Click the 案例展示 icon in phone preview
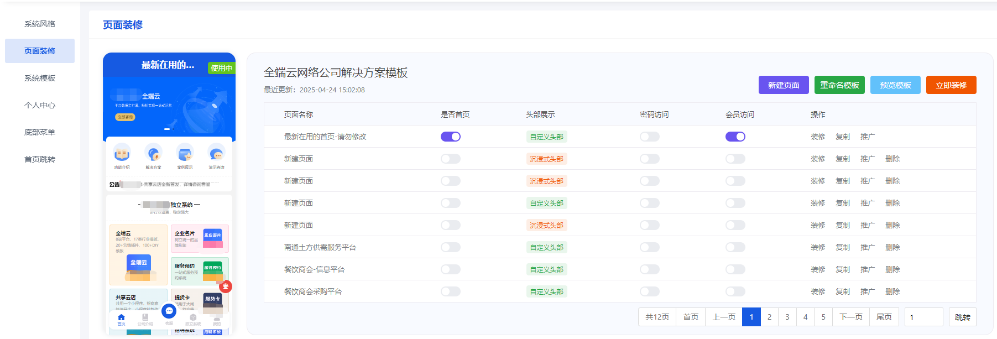The image size is (997, 339). [x=185, y=153]
